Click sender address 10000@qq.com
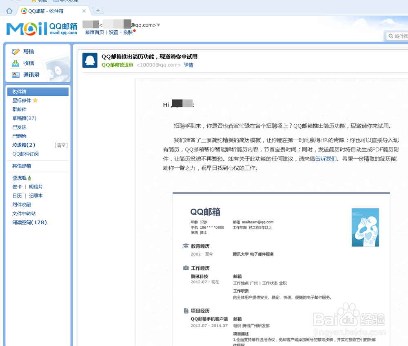Image resolution: width=408 pixels, height=346 pixels. tap(158, 65)
